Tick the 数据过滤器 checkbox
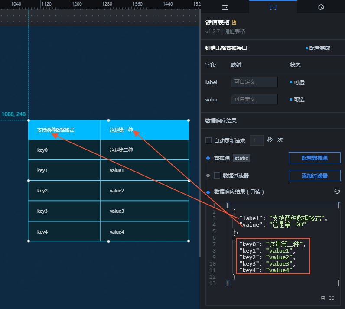The height and width of the screenshot is (309, 345). [x=217, y=176]
